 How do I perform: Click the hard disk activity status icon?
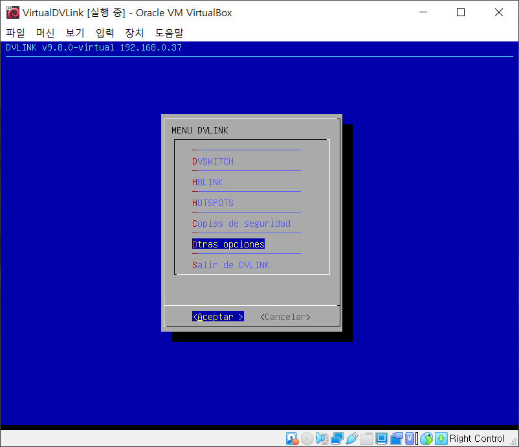coord(293,439)
